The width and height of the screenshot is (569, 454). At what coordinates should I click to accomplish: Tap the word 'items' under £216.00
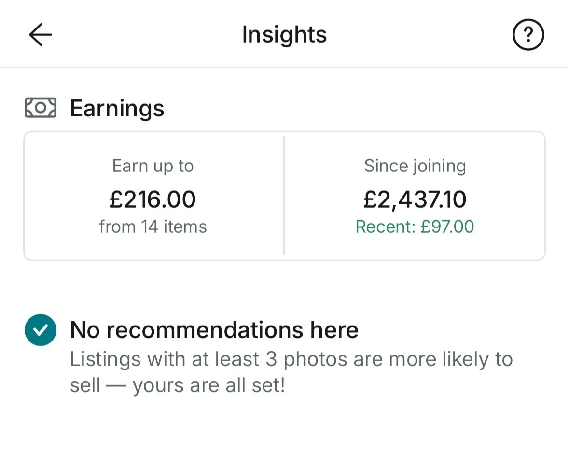tap(185, 227)
